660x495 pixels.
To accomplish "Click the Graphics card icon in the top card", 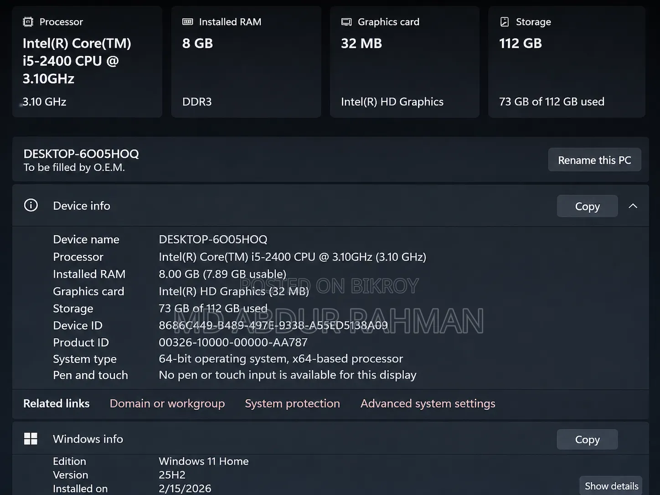I will click(346, 22).
